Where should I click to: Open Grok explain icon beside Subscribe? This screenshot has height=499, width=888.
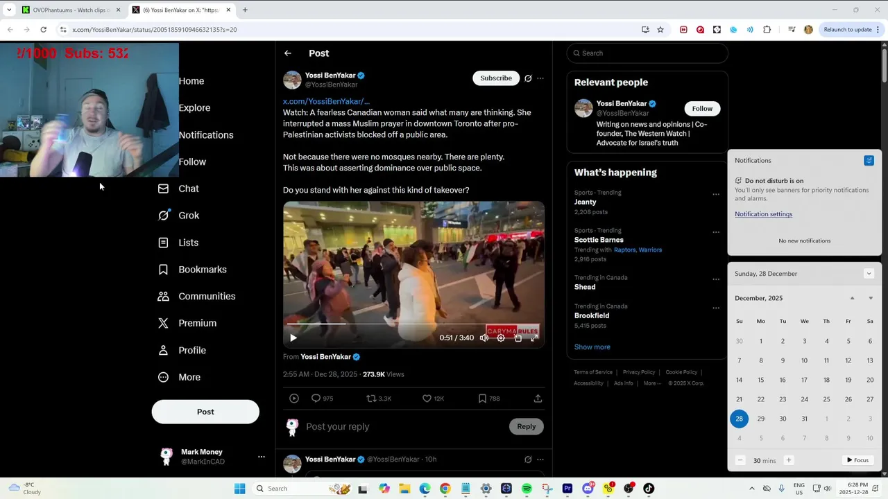coord(528,78)
